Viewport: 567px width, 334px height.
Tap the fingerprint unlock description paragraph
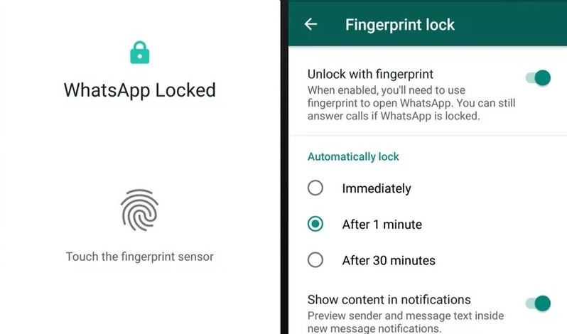411,103
